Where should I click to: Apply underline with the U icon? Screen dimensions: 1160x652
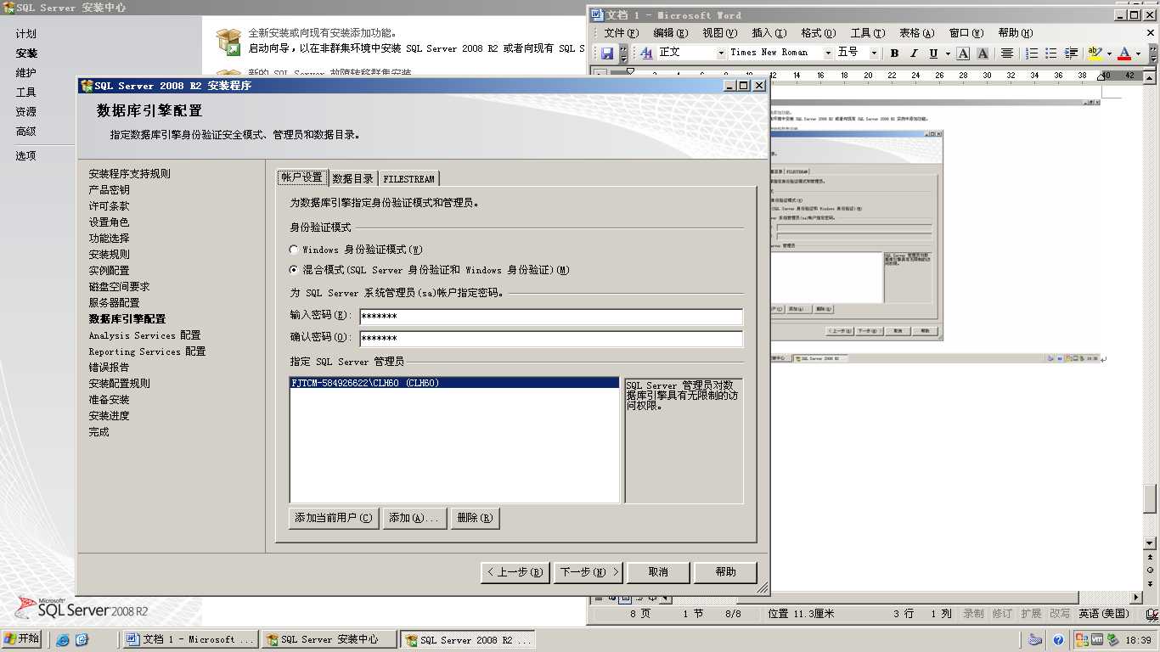(x=933, y=53)
